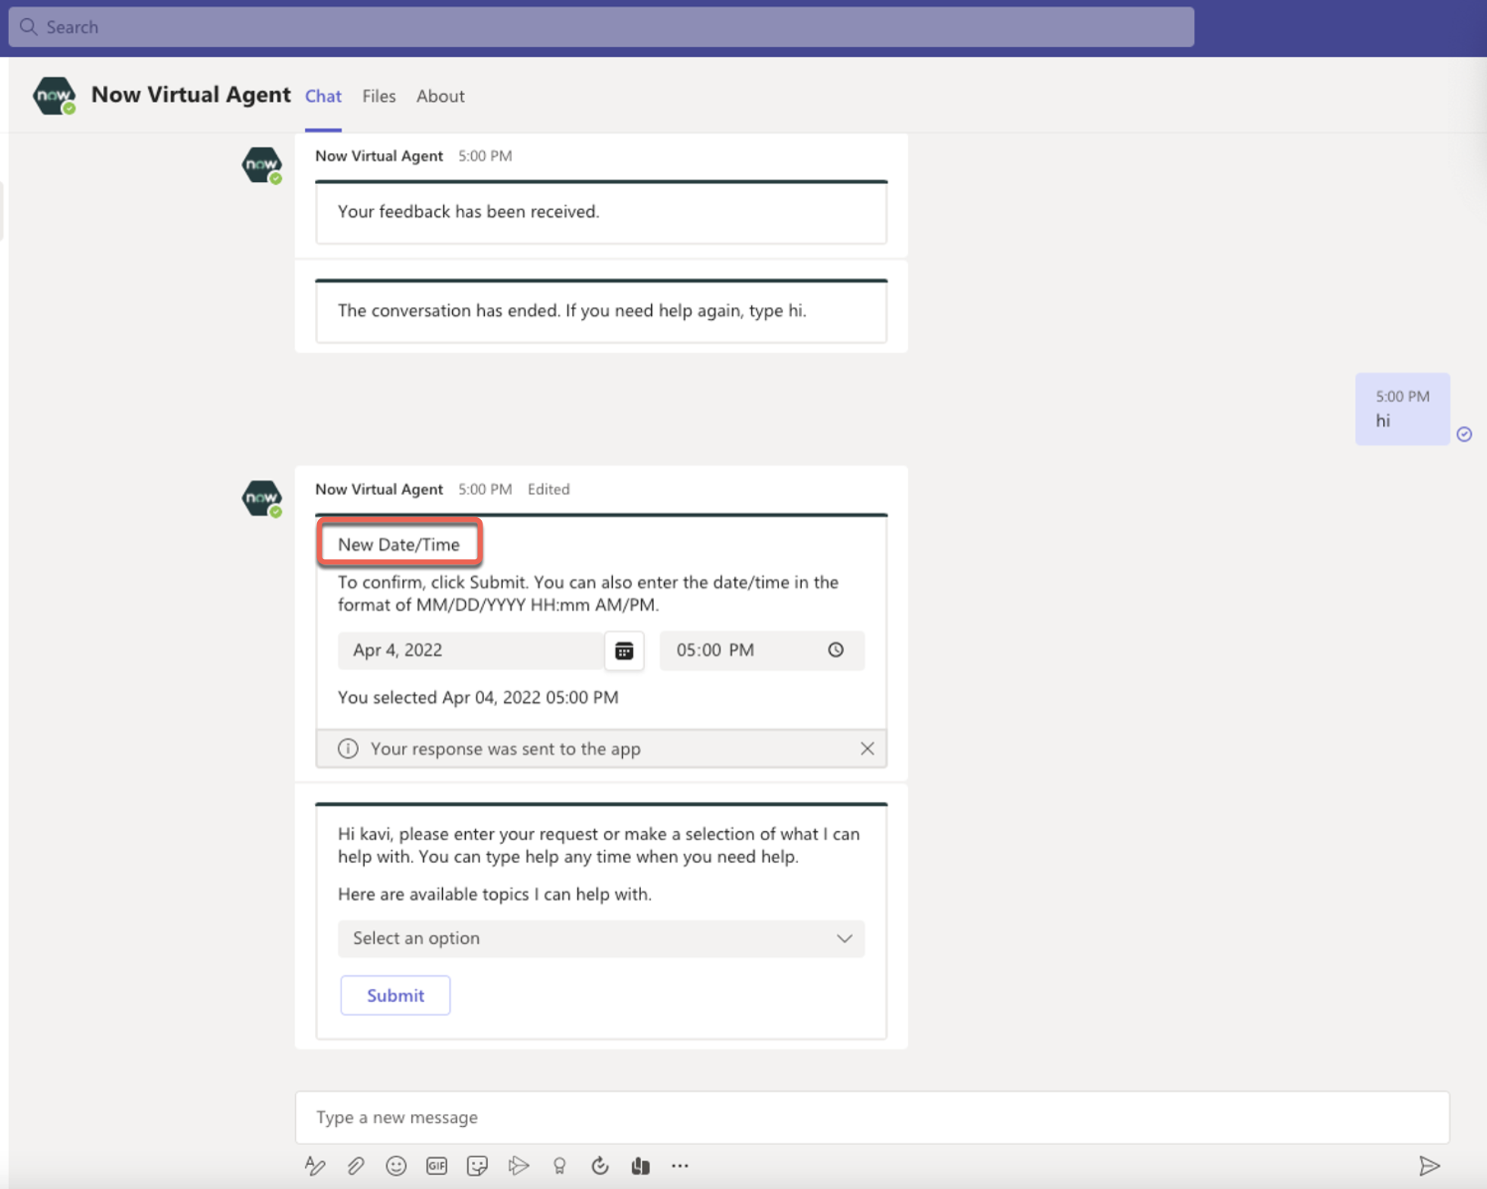1487x1189 pixels.
Task: Click the 05:00 PM time field
Action: click(762, 650)
